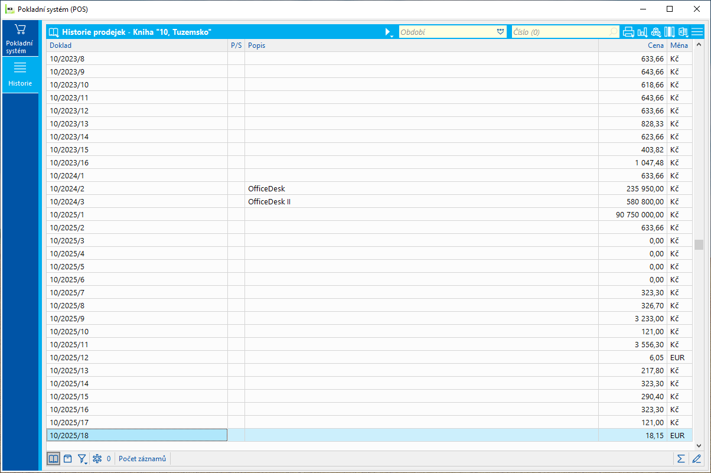The image size is (711, 473).
Task: Open the bar chart icon menu
Action: tap(642, 32)
